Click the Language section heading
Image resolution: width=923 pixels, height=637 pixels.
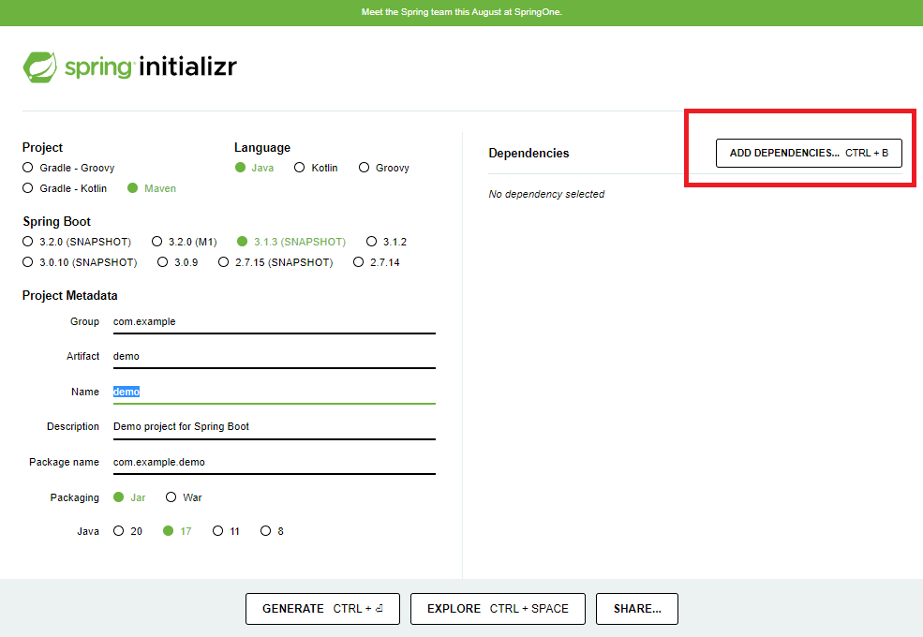262,148
